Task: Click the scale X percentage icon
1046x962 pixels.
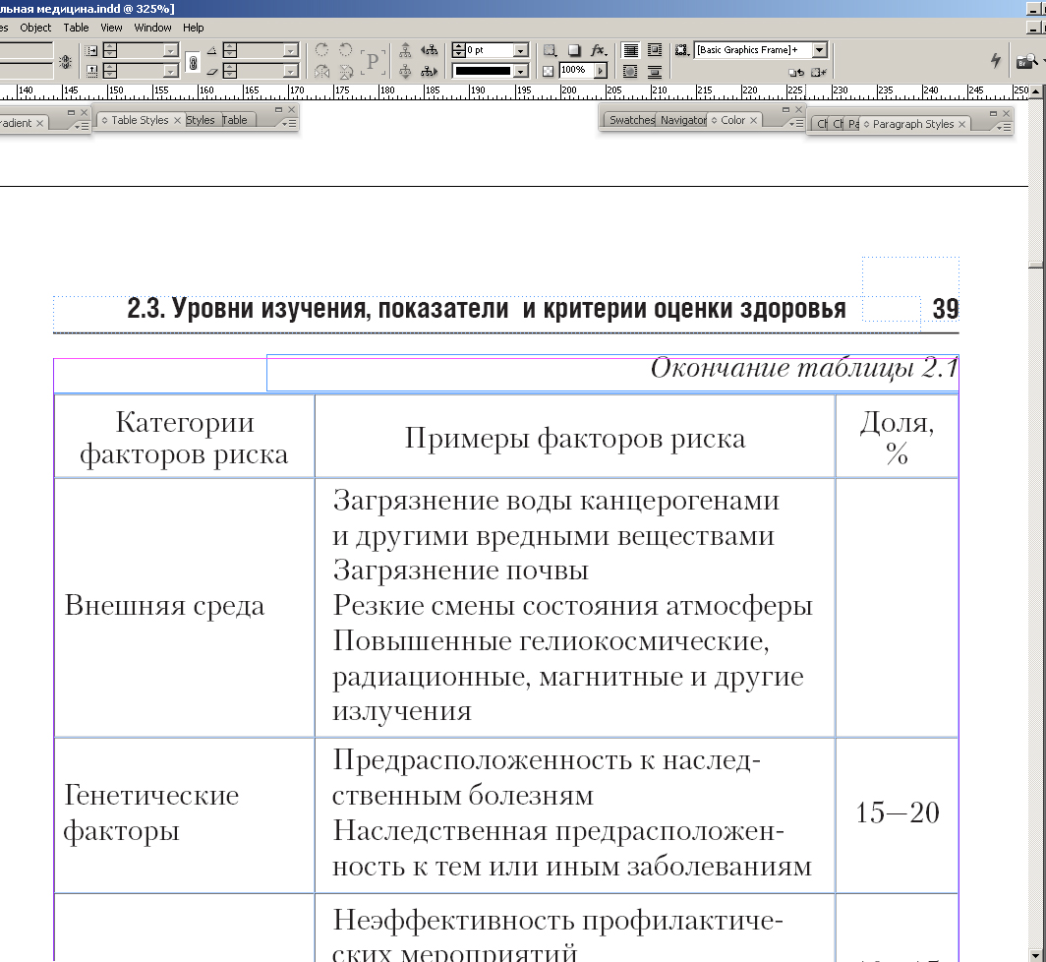Action: coord(92,50)
